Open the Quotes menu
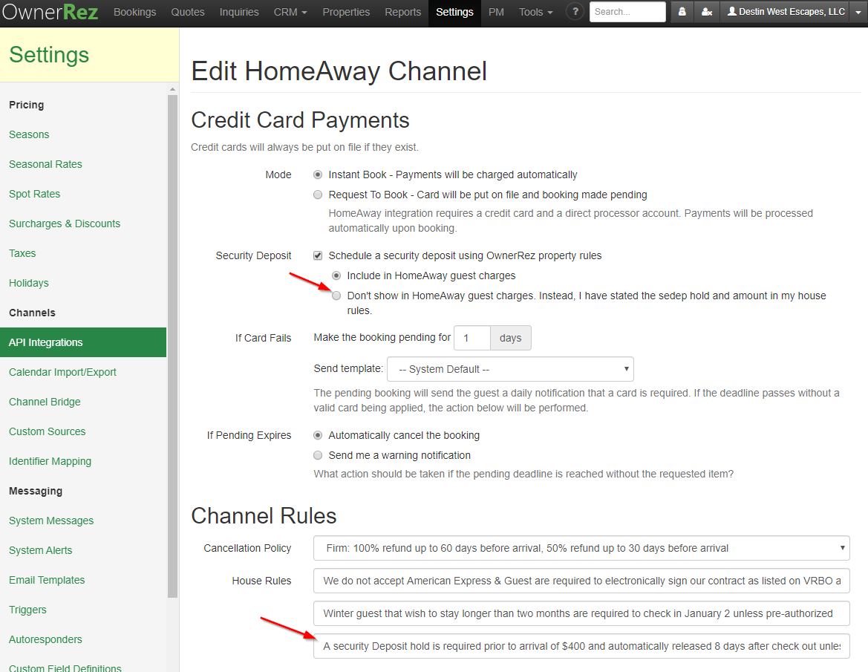 (x=188, y=12)
